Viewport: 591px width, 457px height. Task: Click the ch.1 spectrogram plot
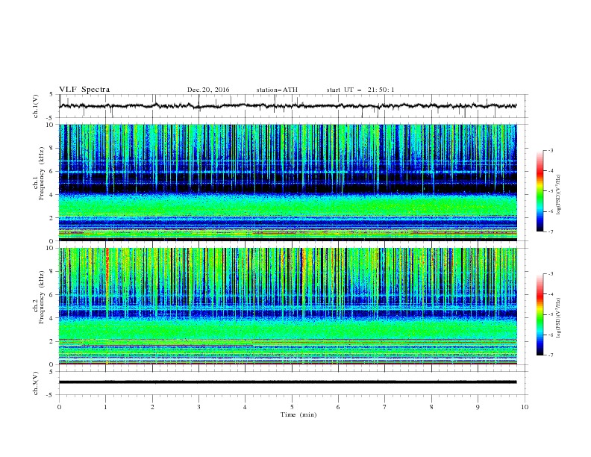287,182
